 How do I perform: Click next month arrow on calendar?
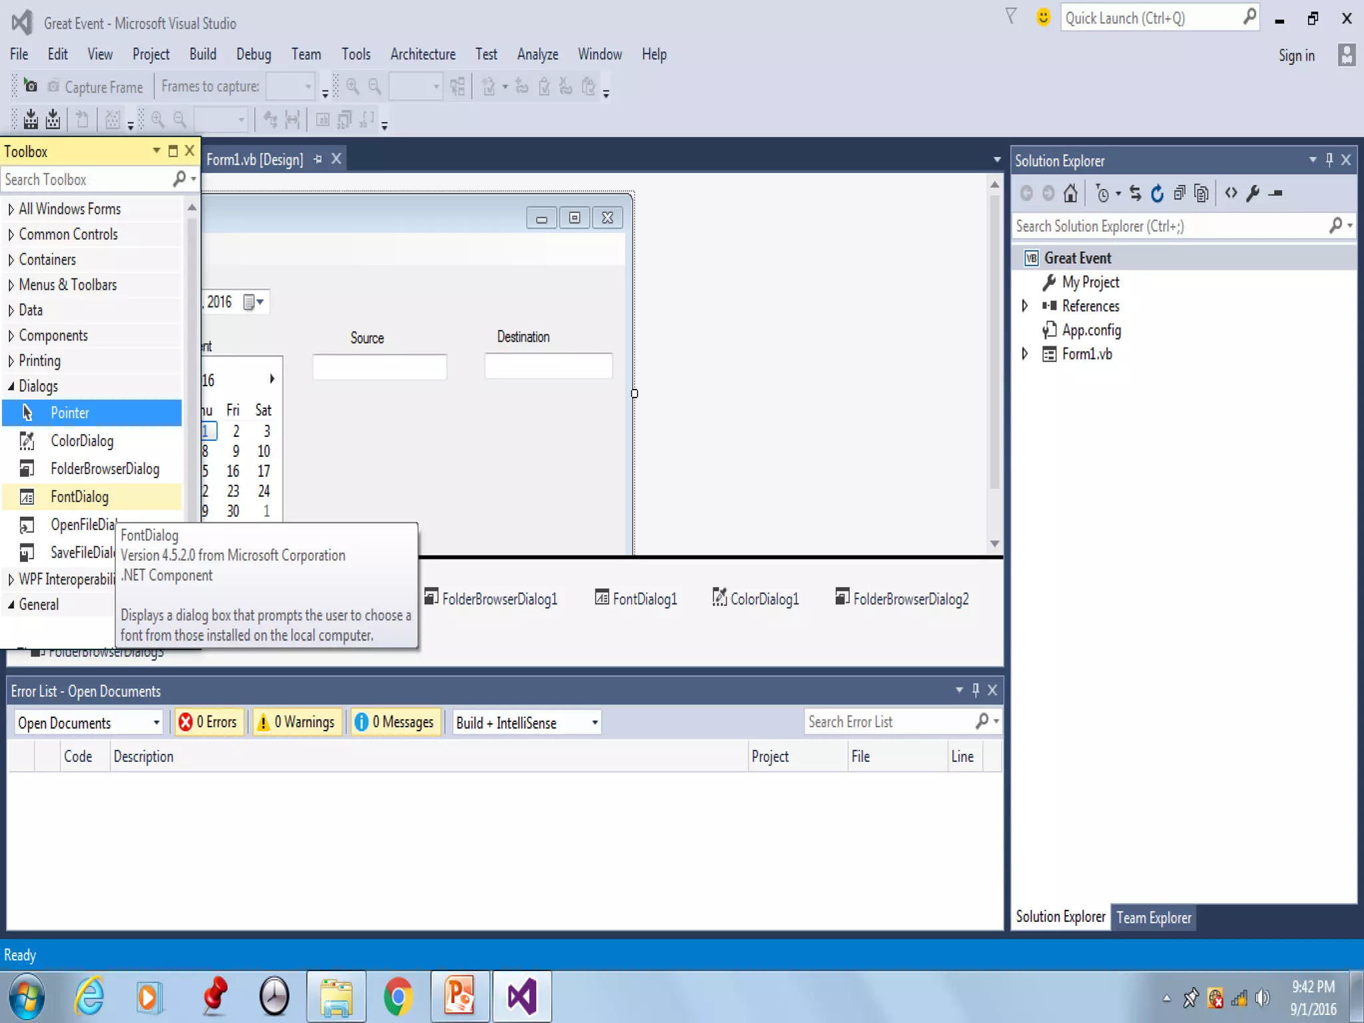click(x=272, y=379)
